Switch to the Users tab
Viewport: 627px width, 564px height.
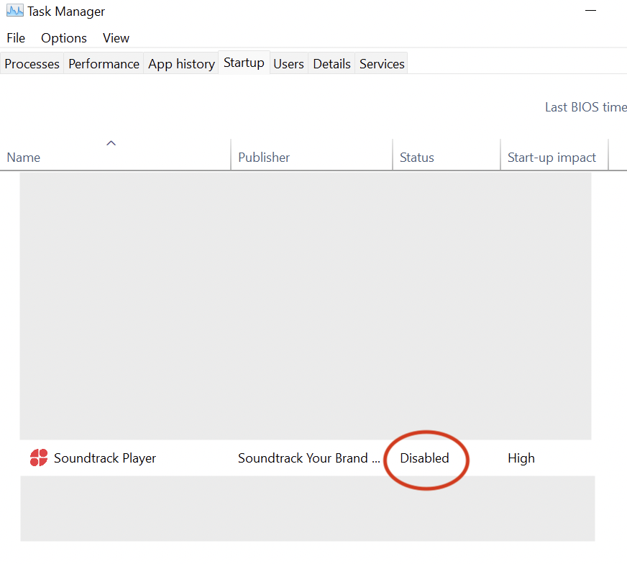[289, 63]
